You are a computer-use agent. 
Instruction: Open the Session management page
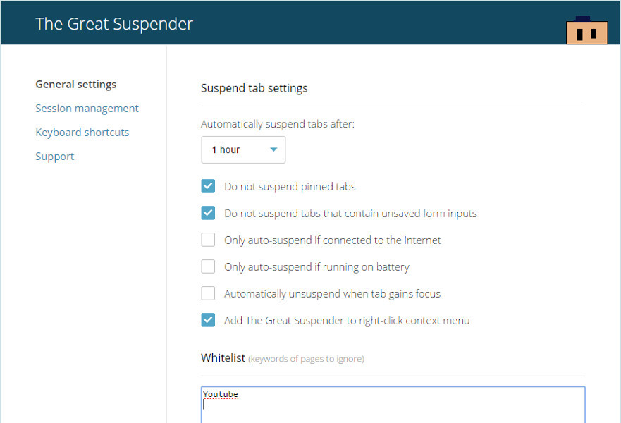coord(87,108)
